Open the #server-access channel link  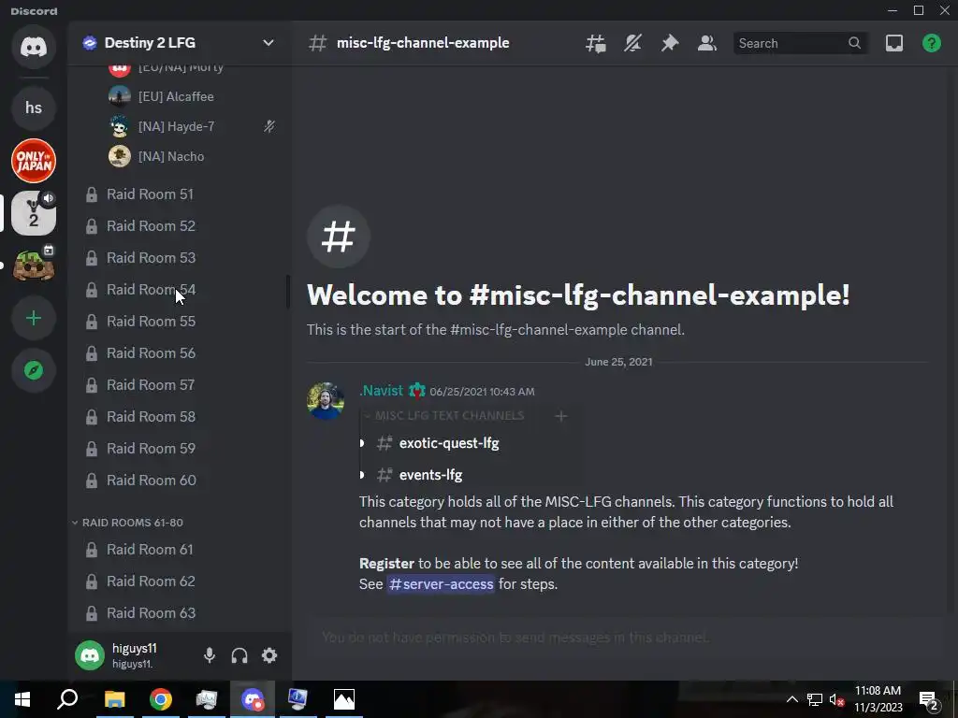(441, 584)
